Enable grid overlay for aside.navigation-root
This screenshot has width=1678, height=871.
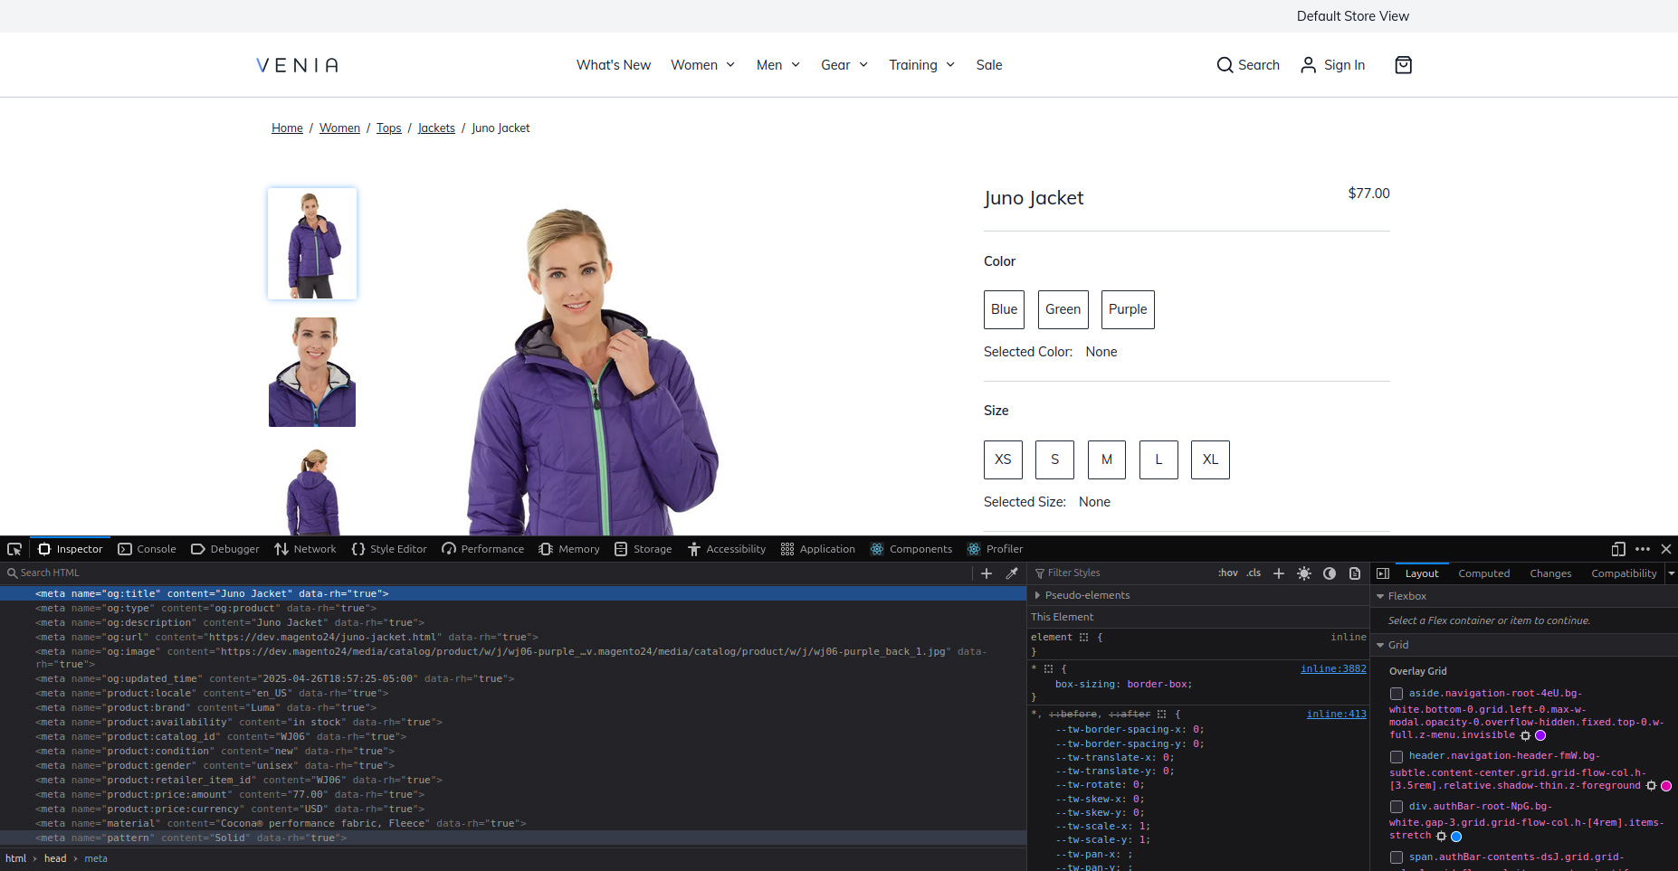(x=1397, y=694)
